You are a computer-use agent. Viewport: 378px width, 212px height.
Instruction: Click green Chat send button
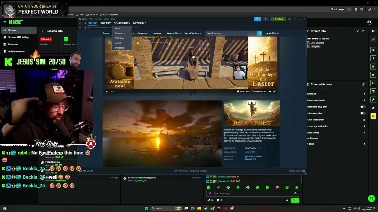pyautogui.click(x=295, y=200)
